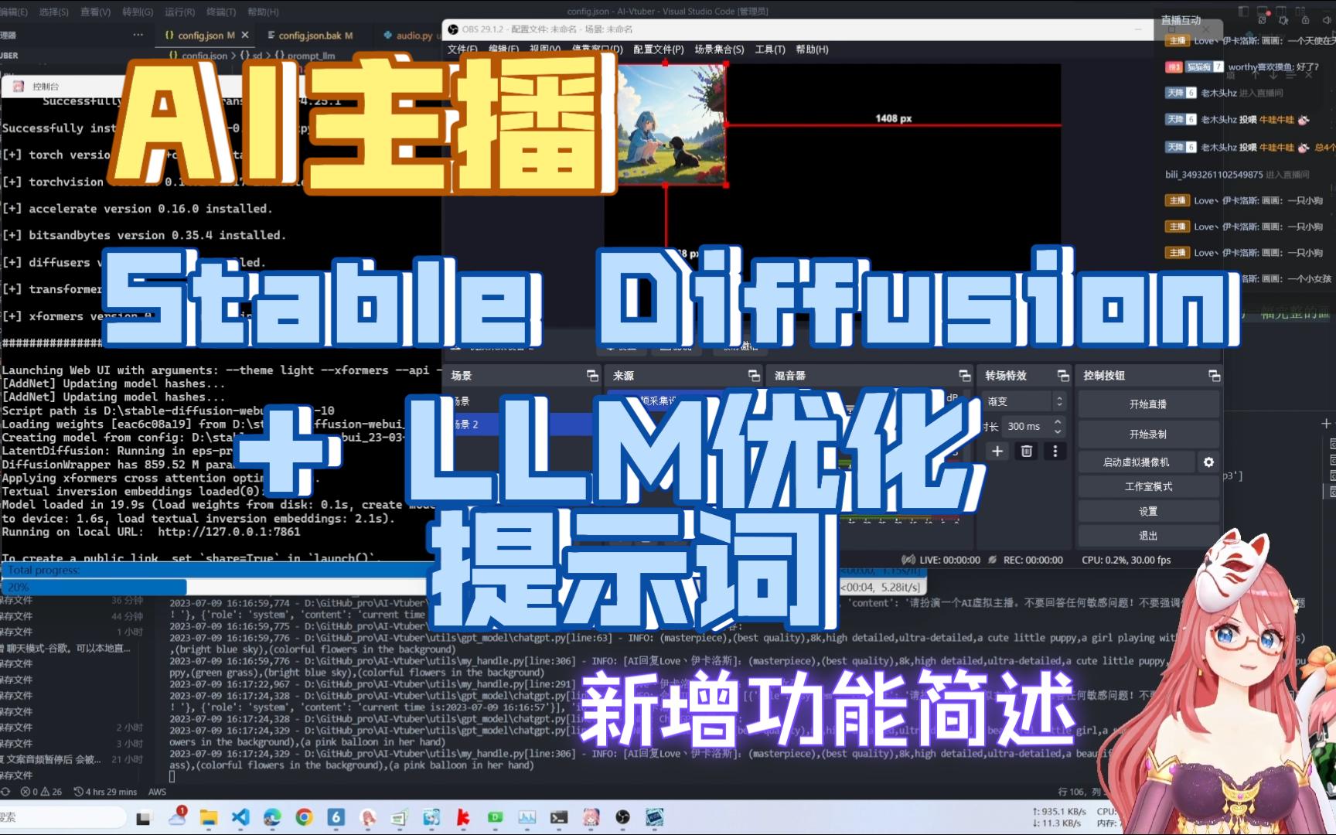Pop out the OBS 混音器 dock
Image resolution: width=1336 pixels, height=835 pixels.
click(965, 376)
